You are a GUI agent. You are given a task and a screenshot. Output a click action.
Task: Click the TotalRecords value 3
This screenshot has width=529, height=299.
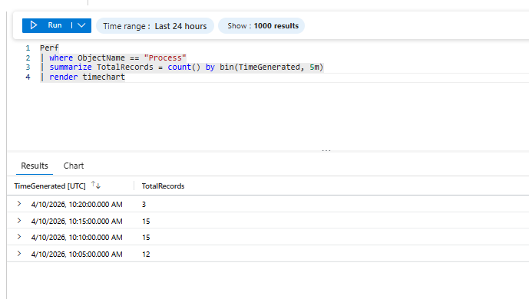(144, 205)
